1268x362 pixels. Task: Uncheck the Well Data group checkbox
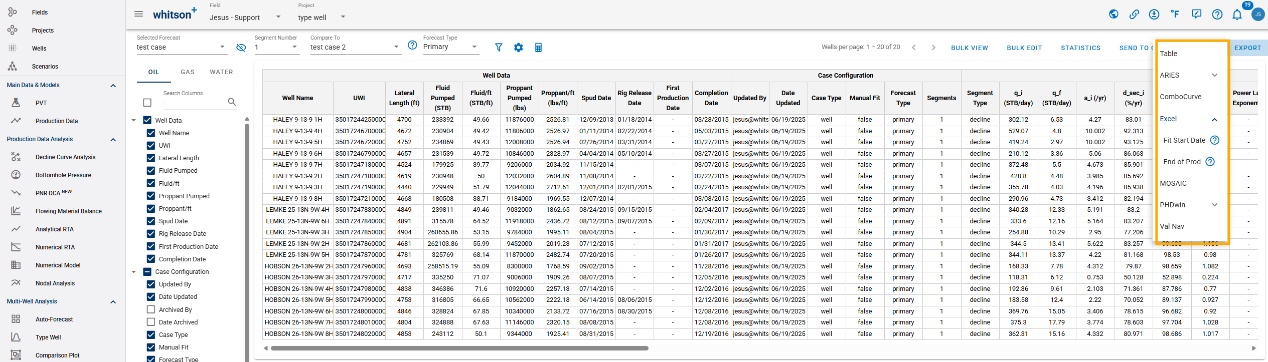pos(147,120)
